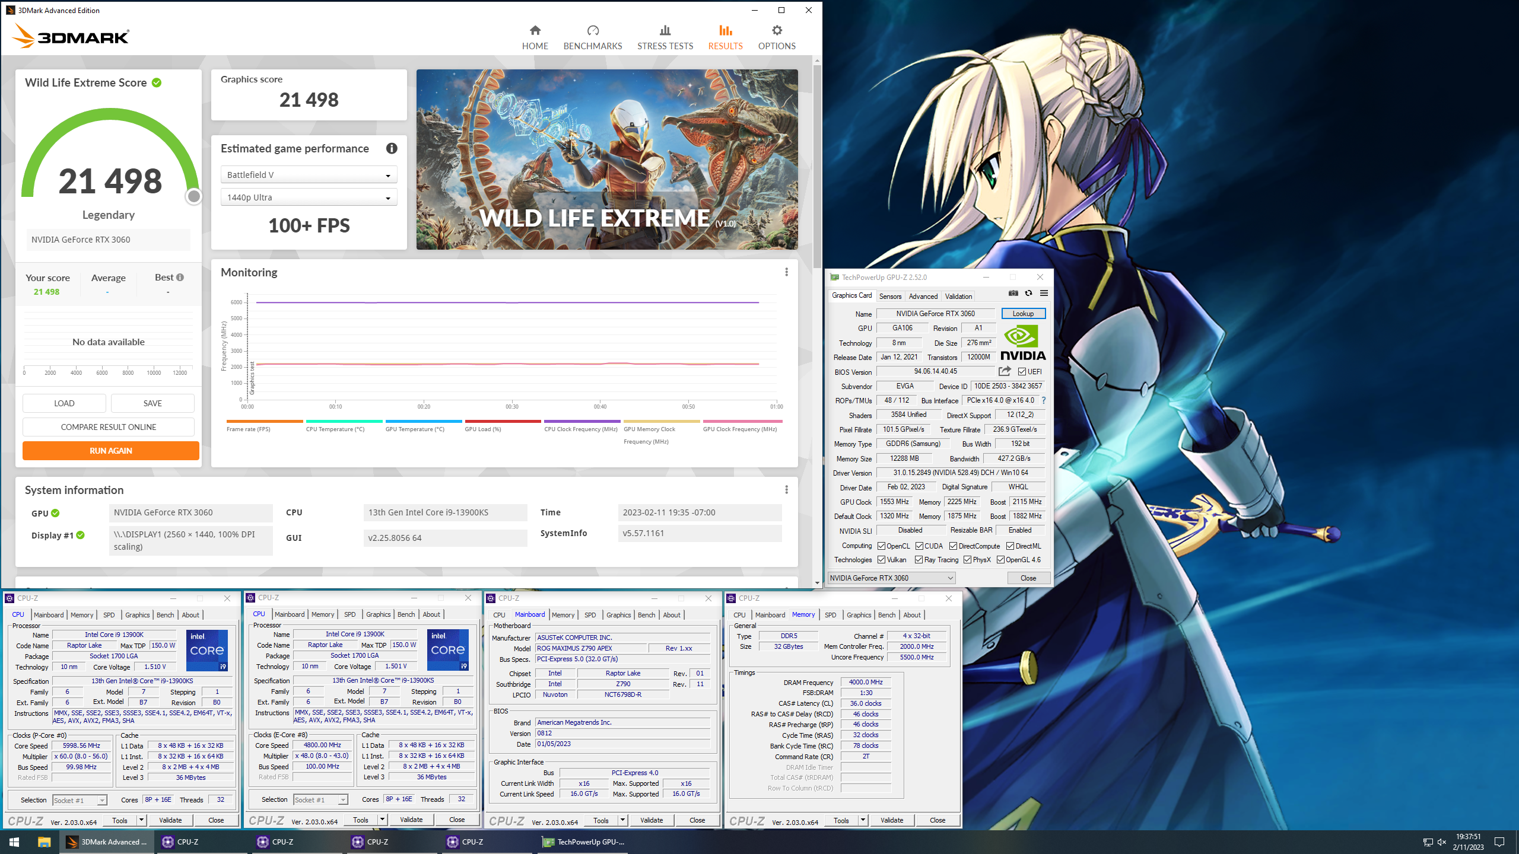Toggle the PhysX checkbox
The image size is (1519, 854).
967,560
